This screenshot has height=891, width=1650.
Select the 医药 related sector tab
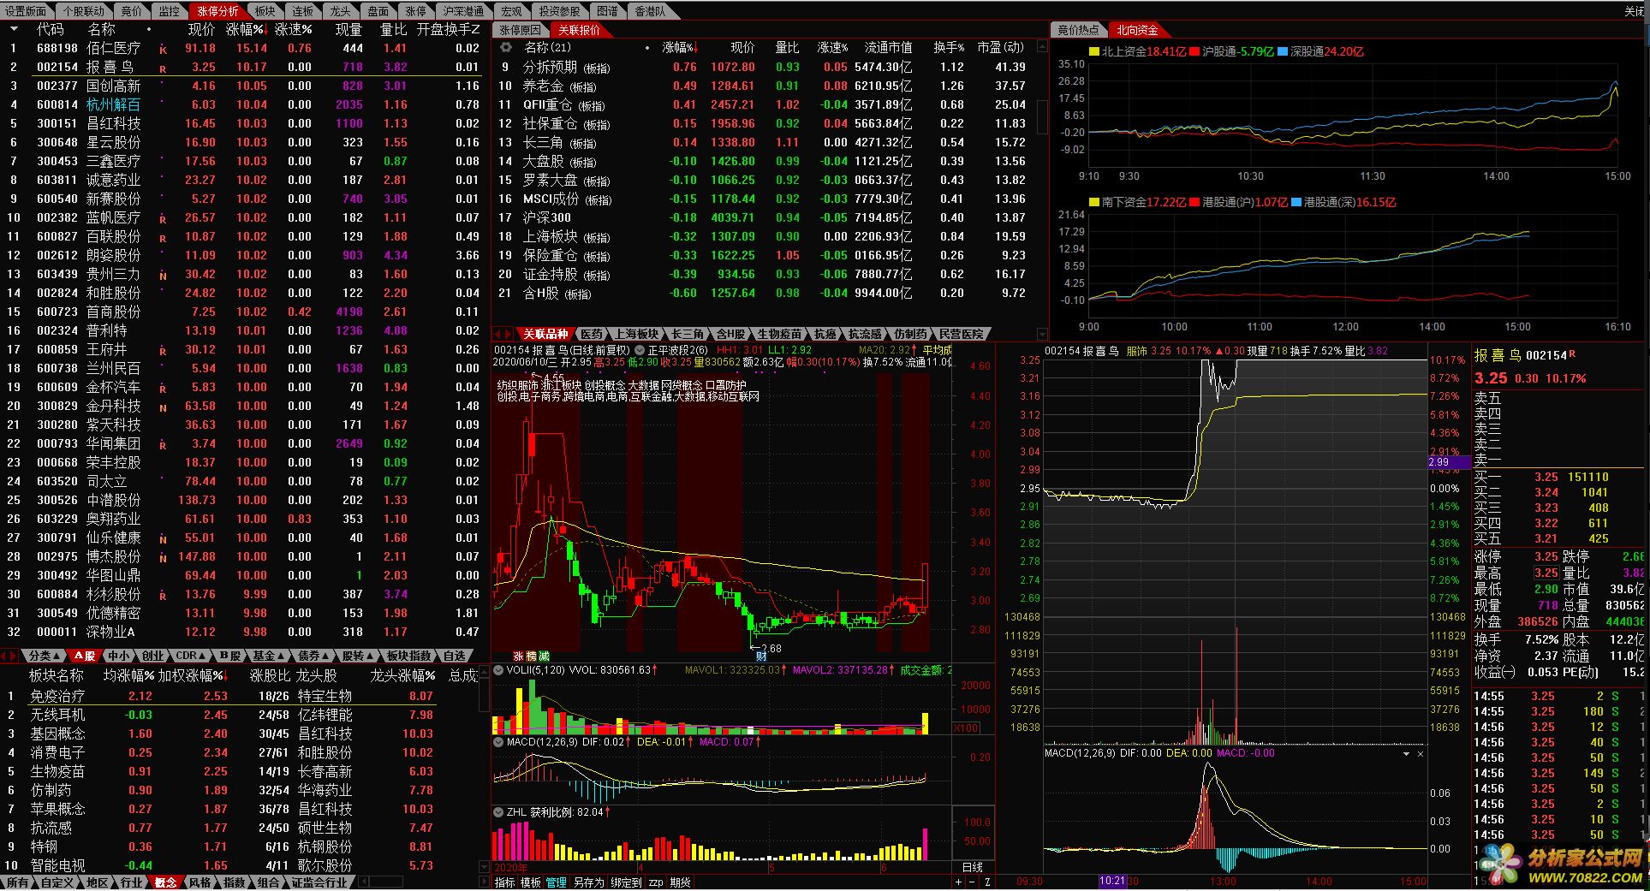point(592,334)
